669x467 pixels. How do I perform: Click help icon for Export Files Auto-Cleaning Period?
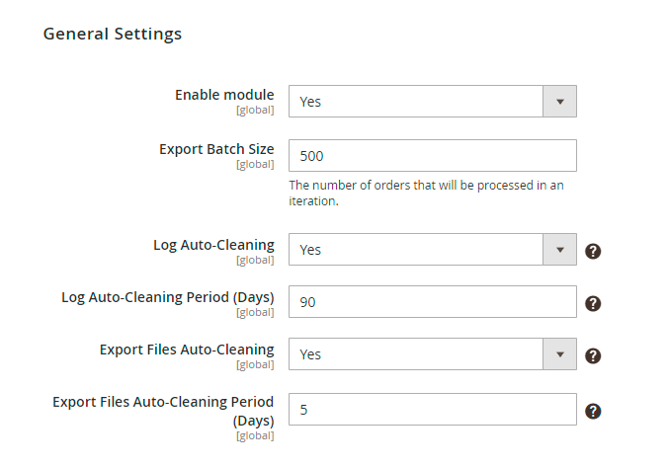point(593,411)
